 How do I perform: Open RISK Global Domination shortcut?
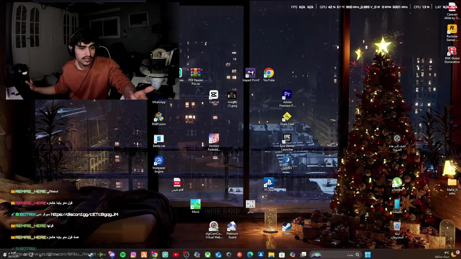[452, 55]
